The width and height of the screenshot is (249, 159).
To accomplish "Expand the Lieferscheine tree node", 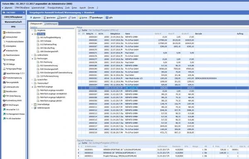I will (x=32, y=55).
